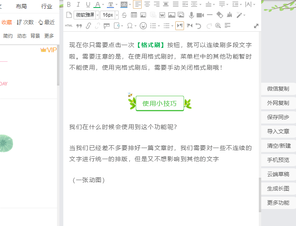Image resolution: width=296 pixels, height=226 pixels.
Task: Click the strikethrough icon
Action: 124,15
